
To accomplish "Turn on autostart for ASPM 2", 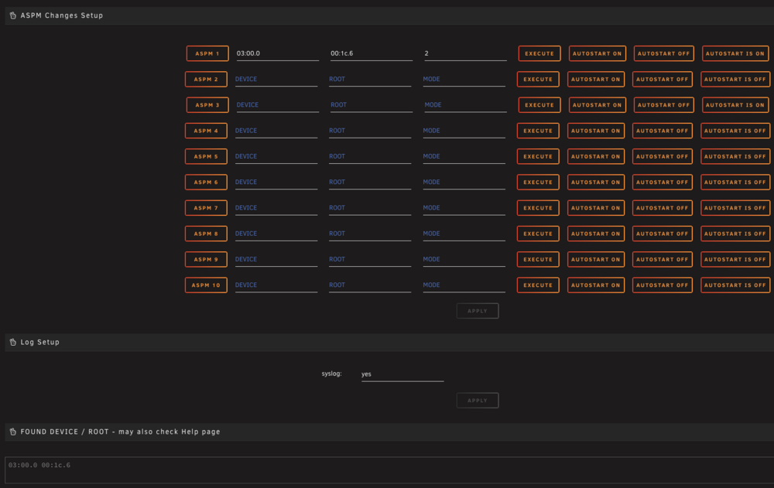I will [x=596, y=79].
